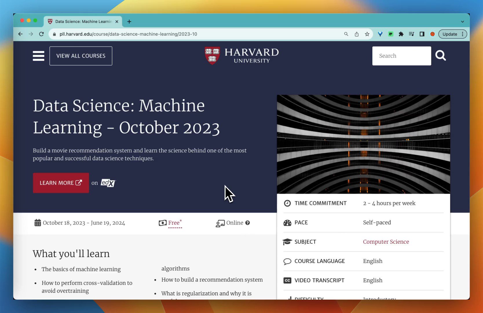483x313 pixels.
Task: Click the course architecture image
Action: tap(363, 144)
